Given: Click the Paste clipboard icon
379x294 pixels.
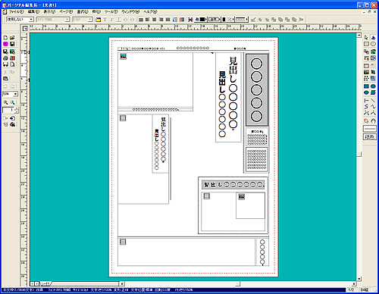Looking at the screenshot, I should (5, 79).
